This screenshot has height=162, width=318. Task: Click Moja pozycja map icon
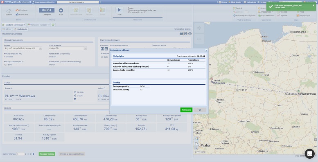click(298, 15)
